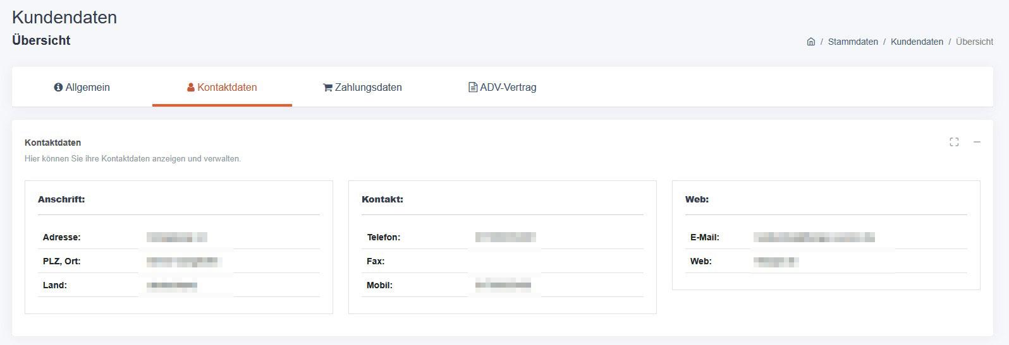1009x345 pixels.
Task: Expand the Kontaktdaten panel to fullscreen
Action: point(954,143)
